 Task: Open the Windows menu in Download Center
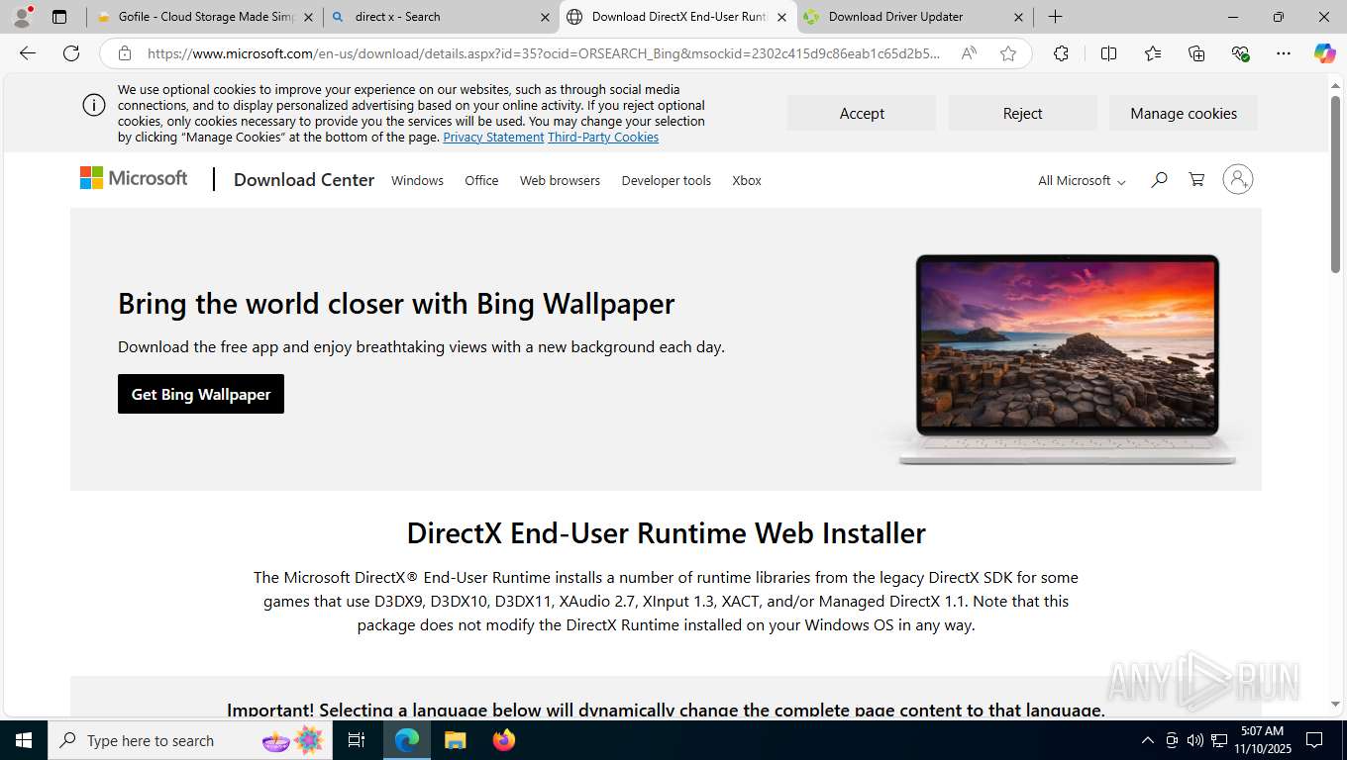point(417,180)
